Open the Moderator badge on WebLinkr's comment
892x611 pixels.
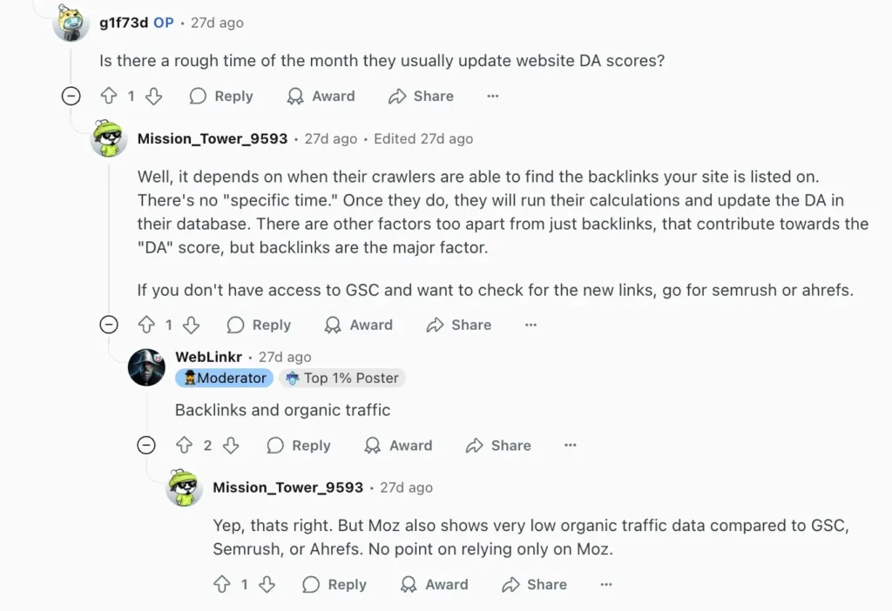click(x=224, y=378)
